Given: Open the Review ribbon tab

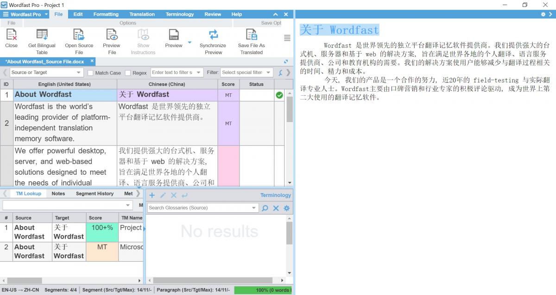Looking at the screenshot, I should 213,14.
